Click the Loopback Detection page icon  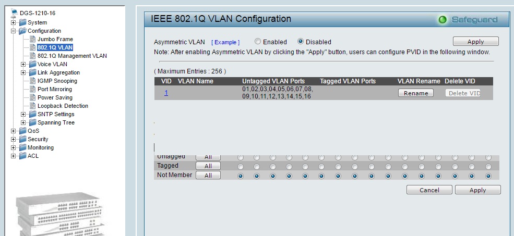tap(32, 106)
